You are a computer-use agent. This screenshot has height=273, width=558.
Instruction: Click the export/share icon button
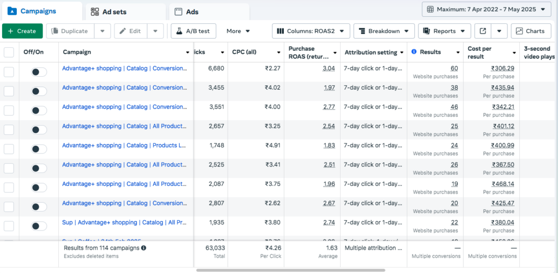483,31
